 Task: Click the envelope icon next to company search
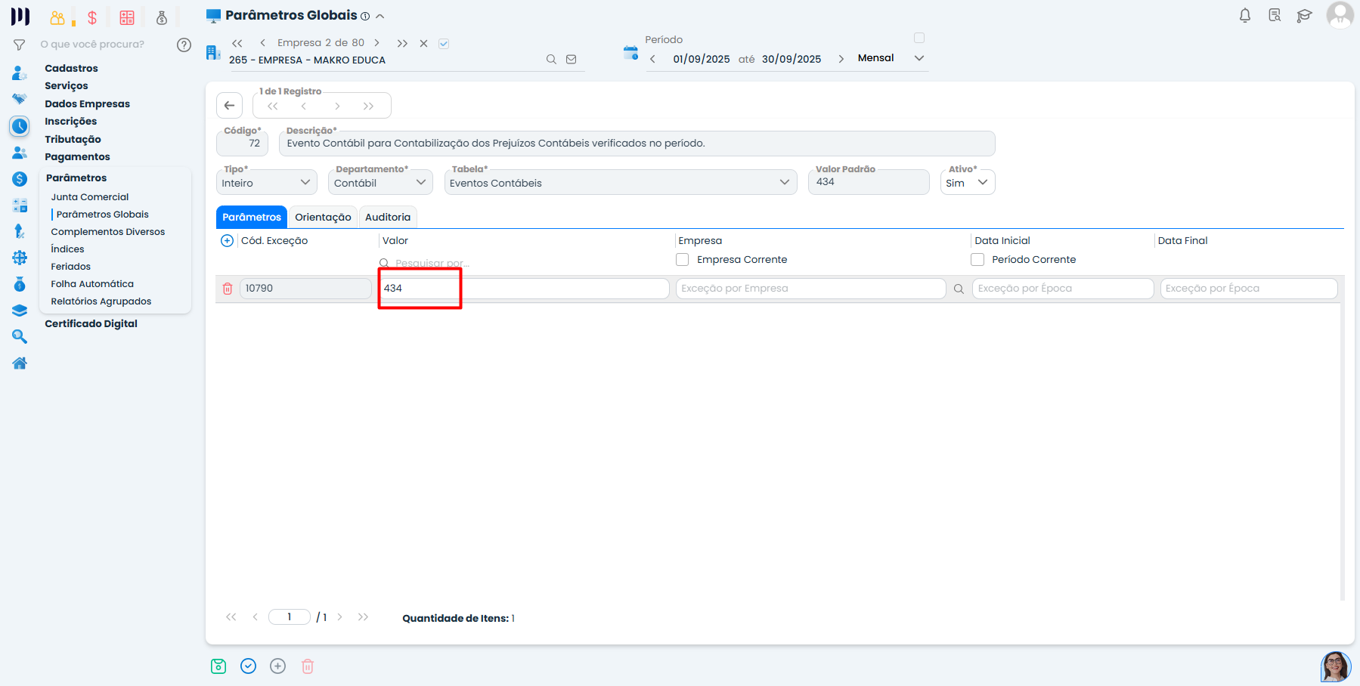pos(572,58)
